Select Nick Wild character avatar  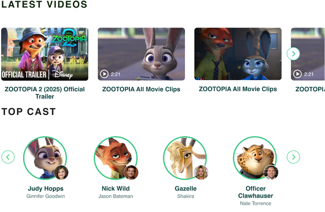pos(116,158)
